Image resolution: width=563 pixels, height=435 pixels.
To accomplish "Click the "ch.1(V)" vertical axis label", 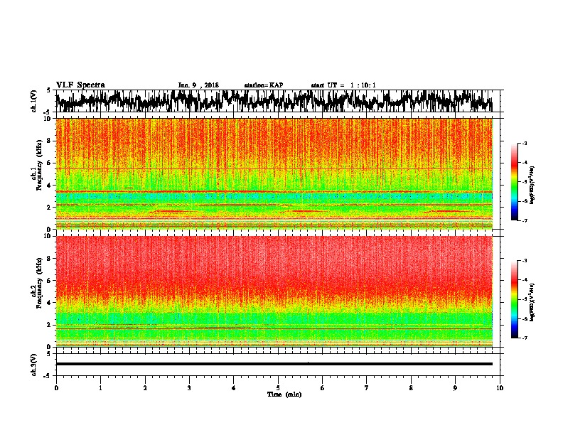I will (x=34, y=101).
